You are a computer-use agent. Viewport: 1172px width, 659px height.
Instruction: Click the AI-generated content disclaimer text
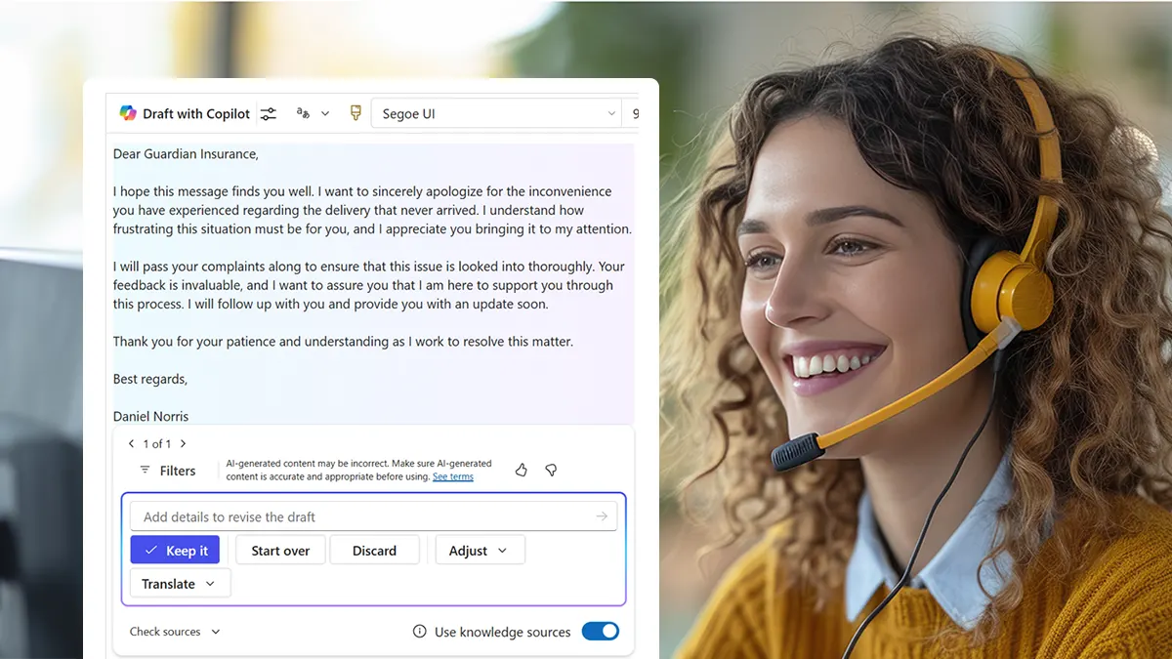click(358, 470)
